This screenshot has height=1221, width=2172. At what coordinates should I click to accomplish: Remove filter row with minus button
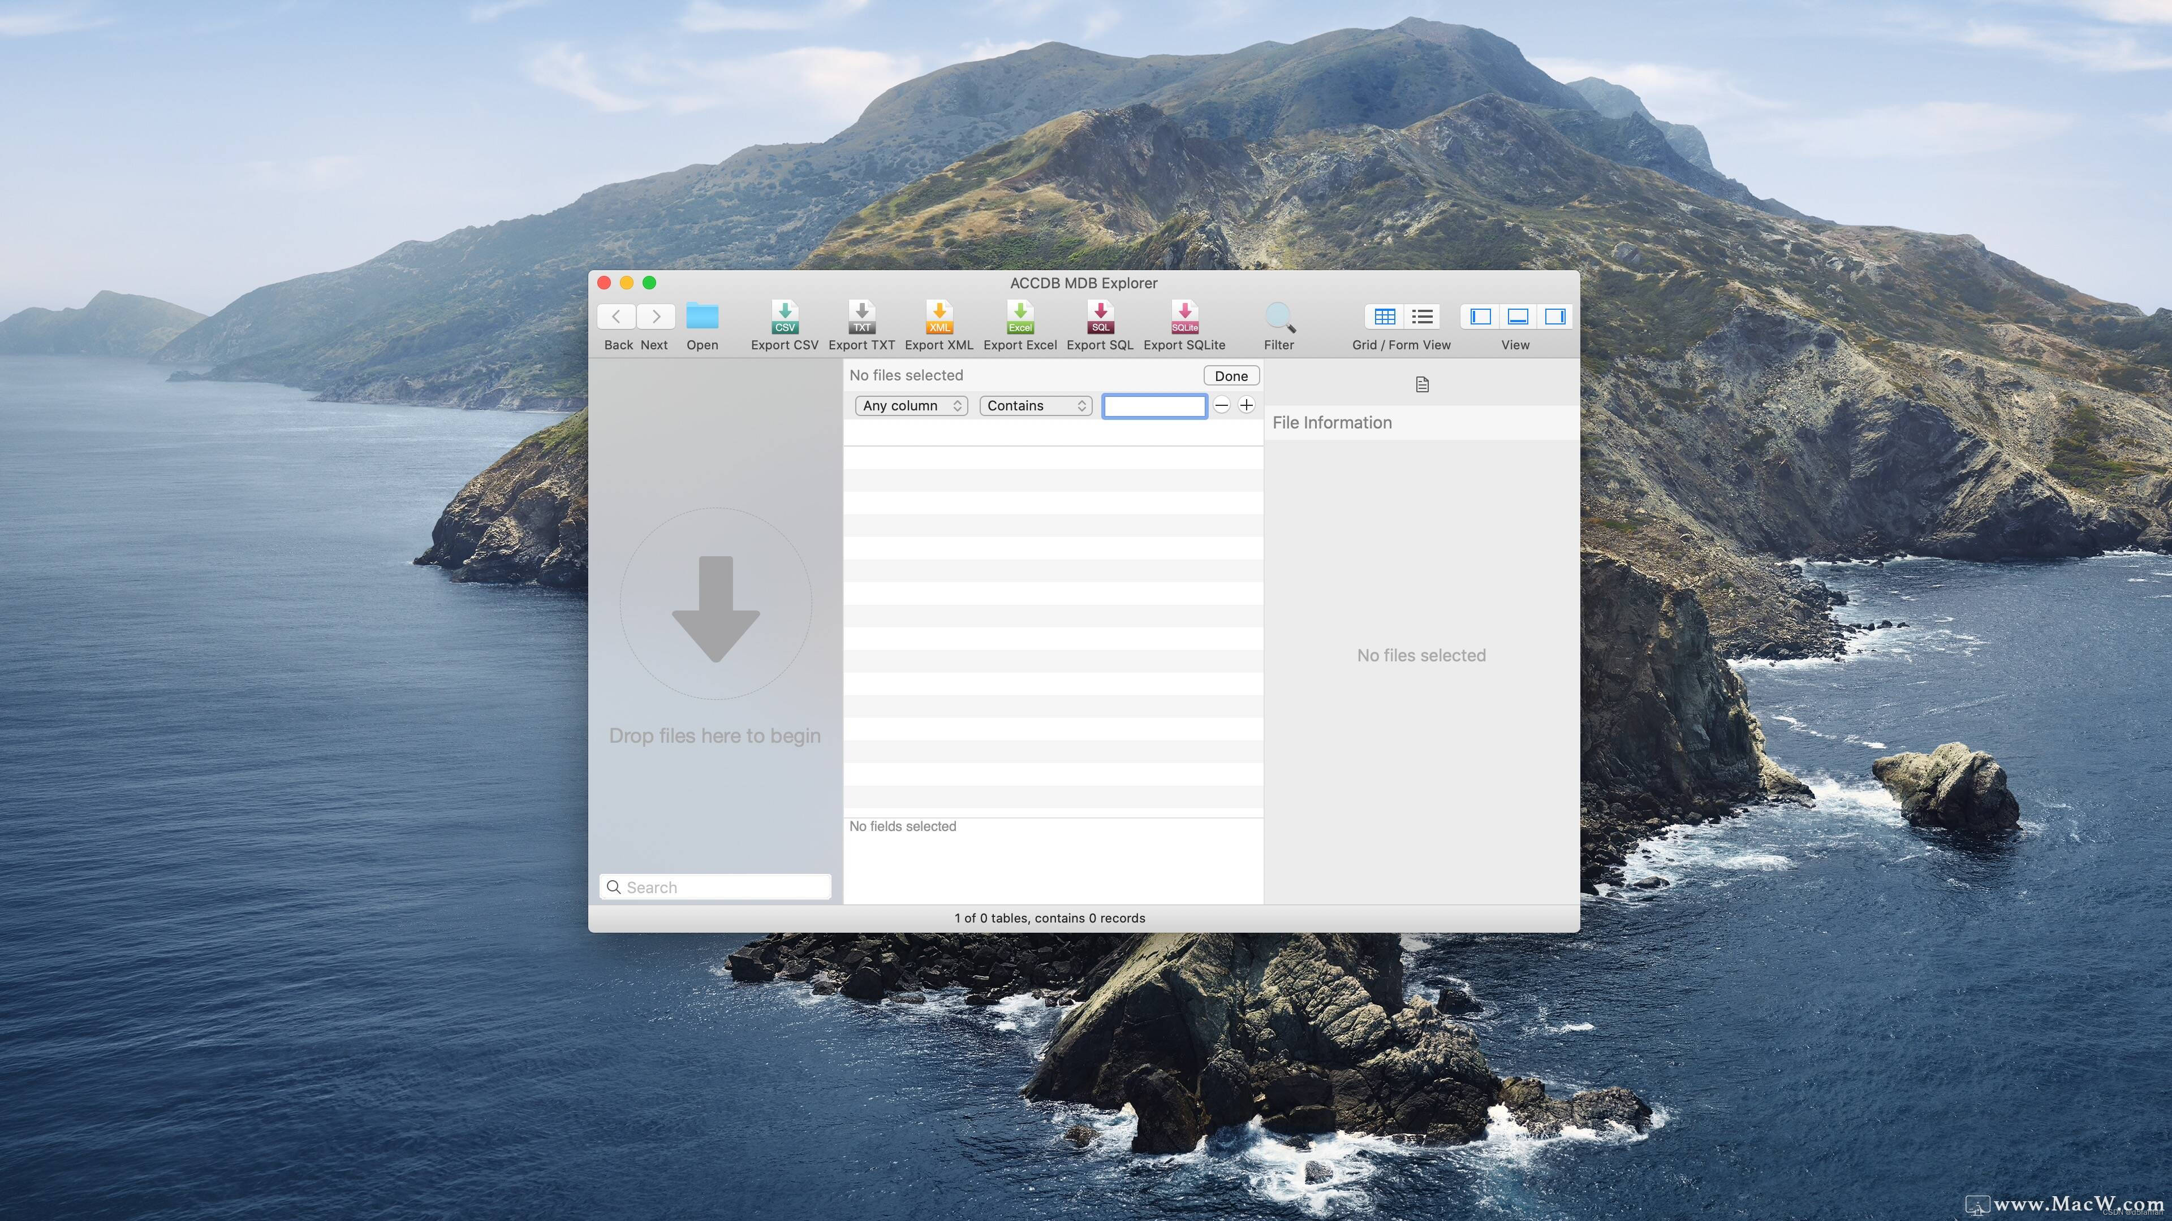(x=1221, y=405)
